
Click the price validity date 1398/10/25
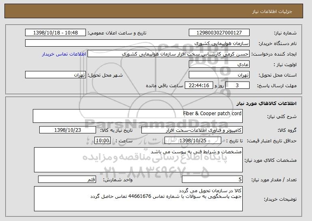[193, 141]
